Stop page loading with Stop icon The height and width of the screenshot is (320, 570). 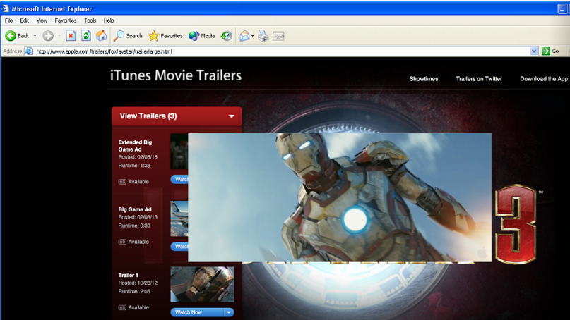click(x=71, y=35)
